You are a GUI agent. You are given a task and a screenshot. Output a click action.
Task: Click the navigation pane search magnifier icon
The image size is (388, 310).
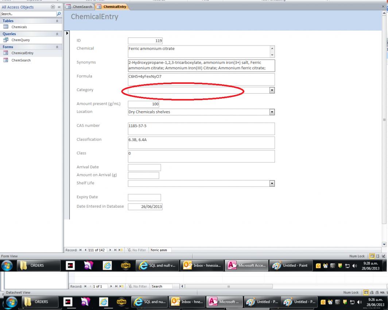[x=59, y=14]
